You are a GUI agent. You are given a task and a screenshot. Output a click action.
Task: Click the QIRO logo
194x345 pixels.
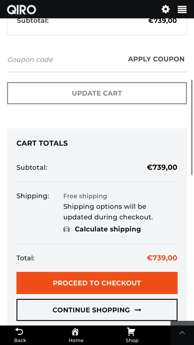pyautogui.click(x=22, y=10)
